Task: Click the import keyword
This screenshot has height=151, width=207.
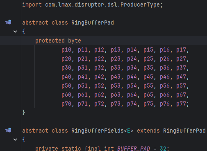Action: (x=32, y=5)
